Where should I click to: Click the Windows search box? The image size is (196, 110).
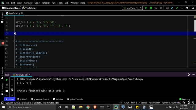click(x=32, y=107)
